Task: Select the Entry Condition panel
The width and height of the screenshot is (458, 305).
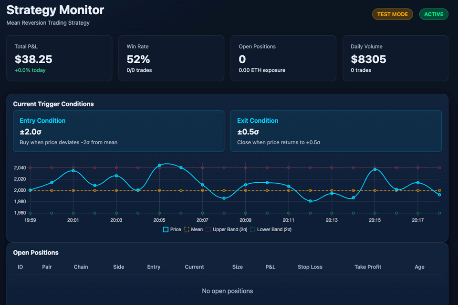Action: click(118, 131)
